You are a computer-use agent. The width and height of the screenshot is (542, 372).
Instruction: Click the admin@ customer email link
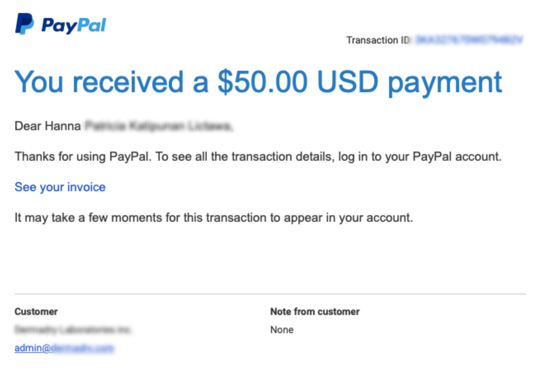coord(64,348)
